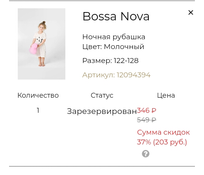Viewport: 204px width, 175px height.
Task: Open the girl nightgown product photo
Action: 42,44
